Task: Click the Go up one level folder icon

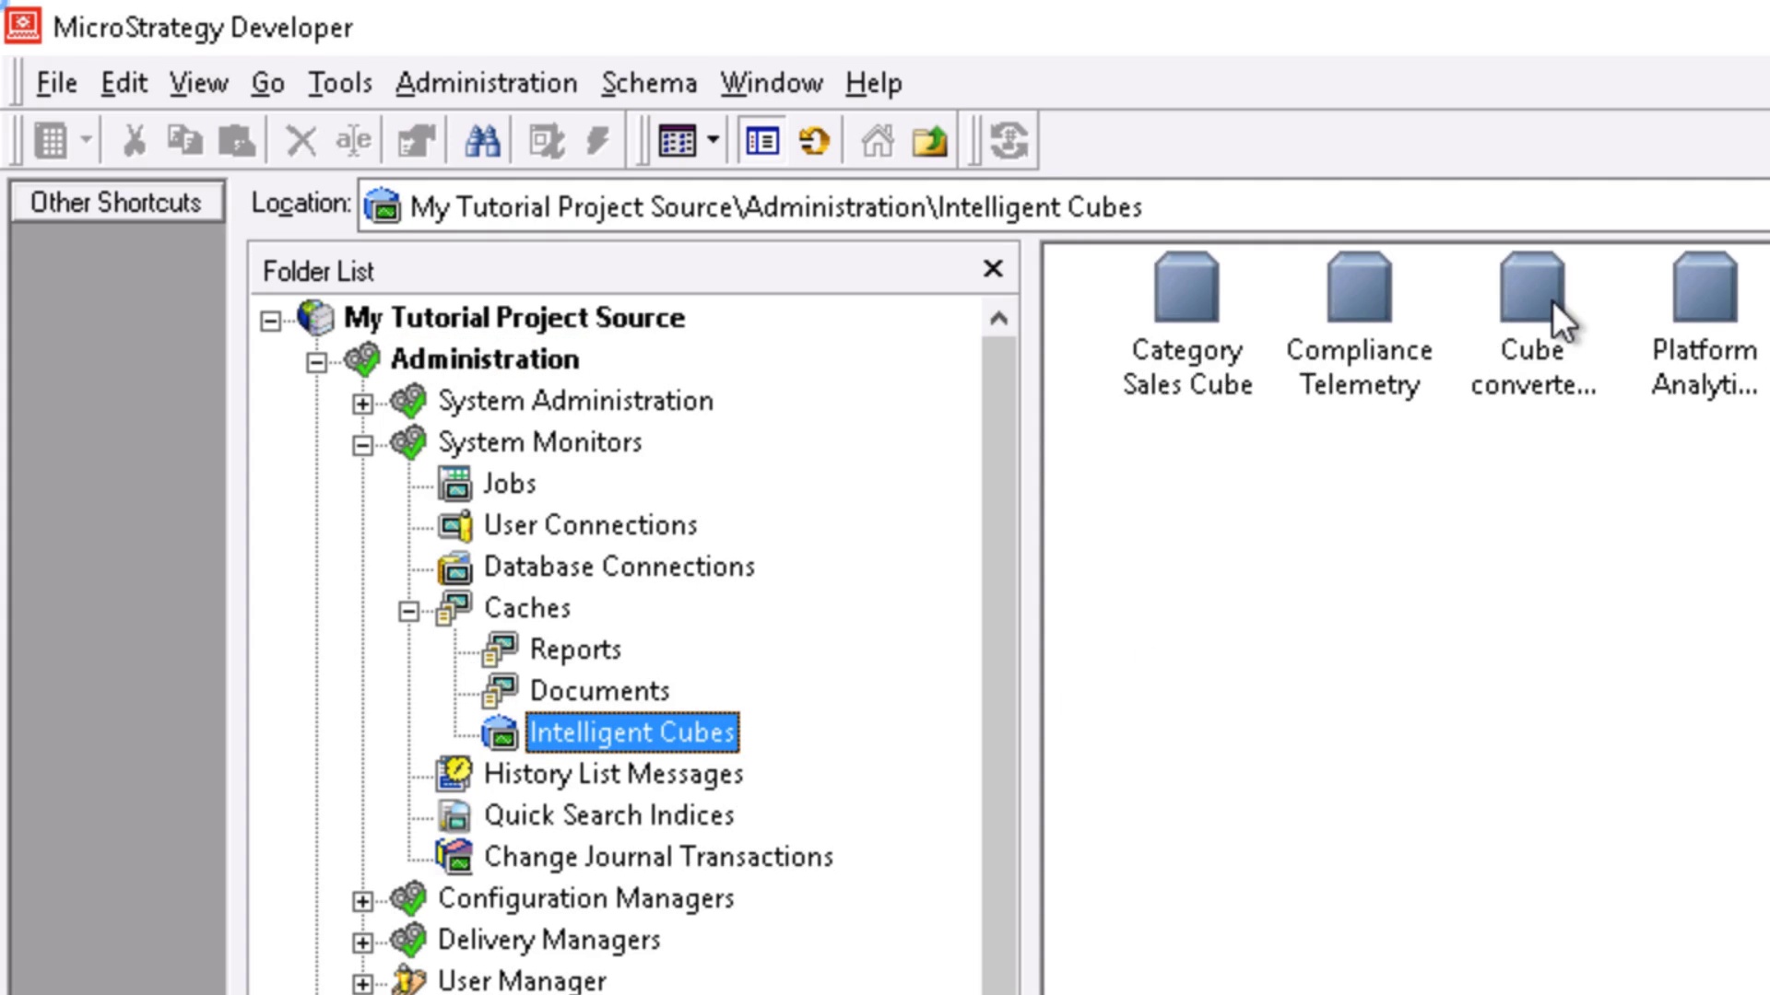Action: point(929,141)
